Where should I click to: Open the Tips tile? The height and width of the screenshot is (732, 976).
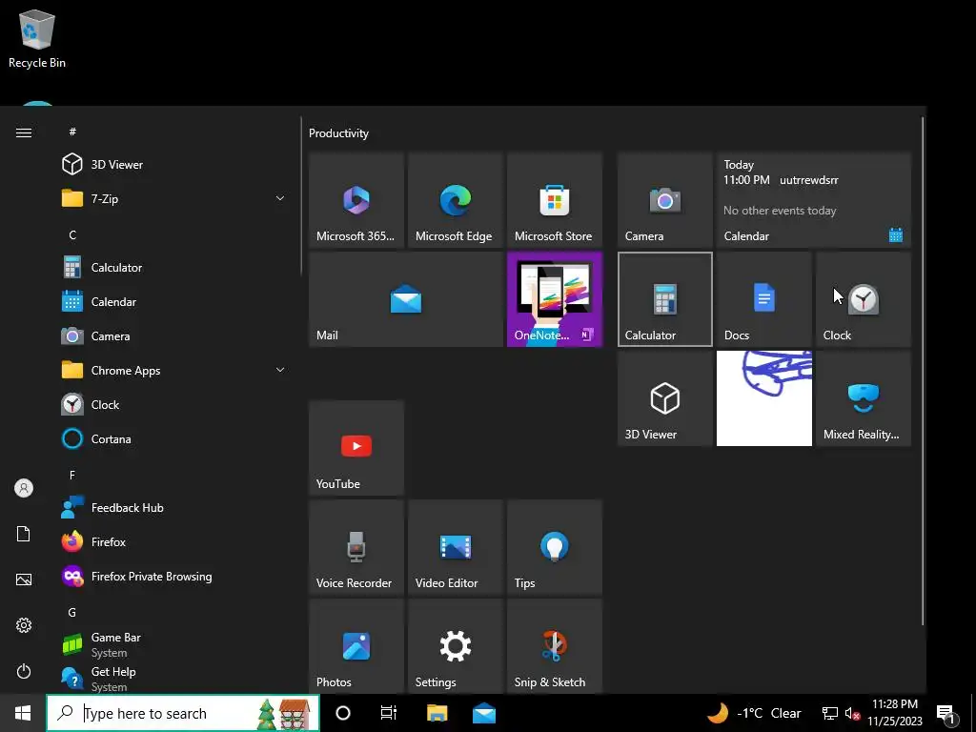coord(555,547)
